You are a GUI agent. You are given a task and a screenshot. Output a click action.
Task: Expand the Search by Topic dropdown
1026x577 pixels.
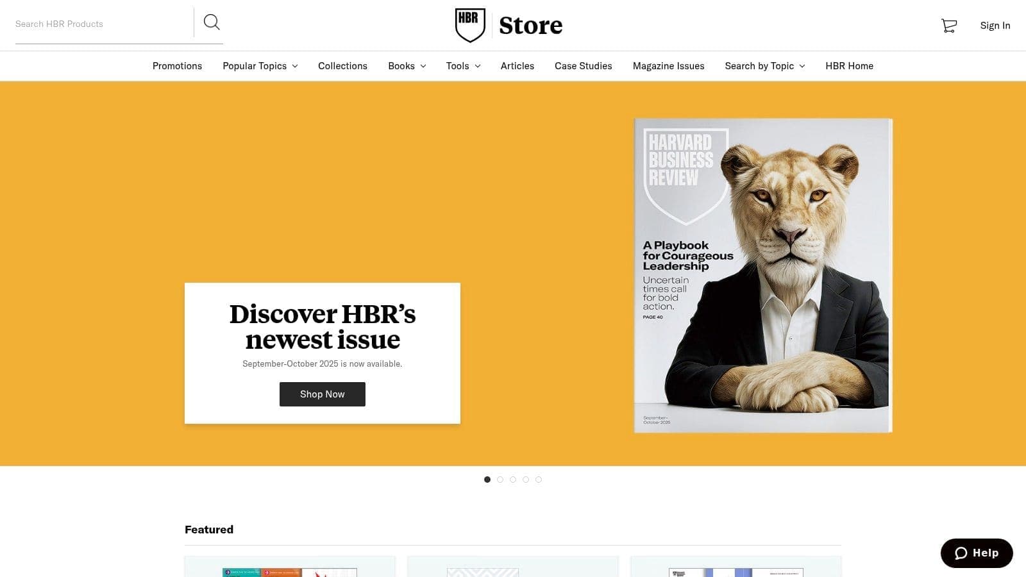coord(764,65)
